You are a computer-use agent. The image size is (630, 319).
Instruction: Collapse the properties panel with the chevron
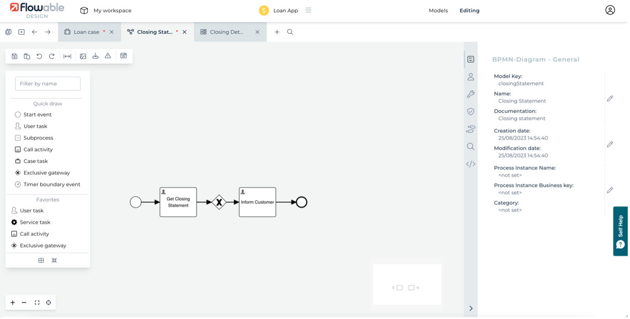point(471,309)
